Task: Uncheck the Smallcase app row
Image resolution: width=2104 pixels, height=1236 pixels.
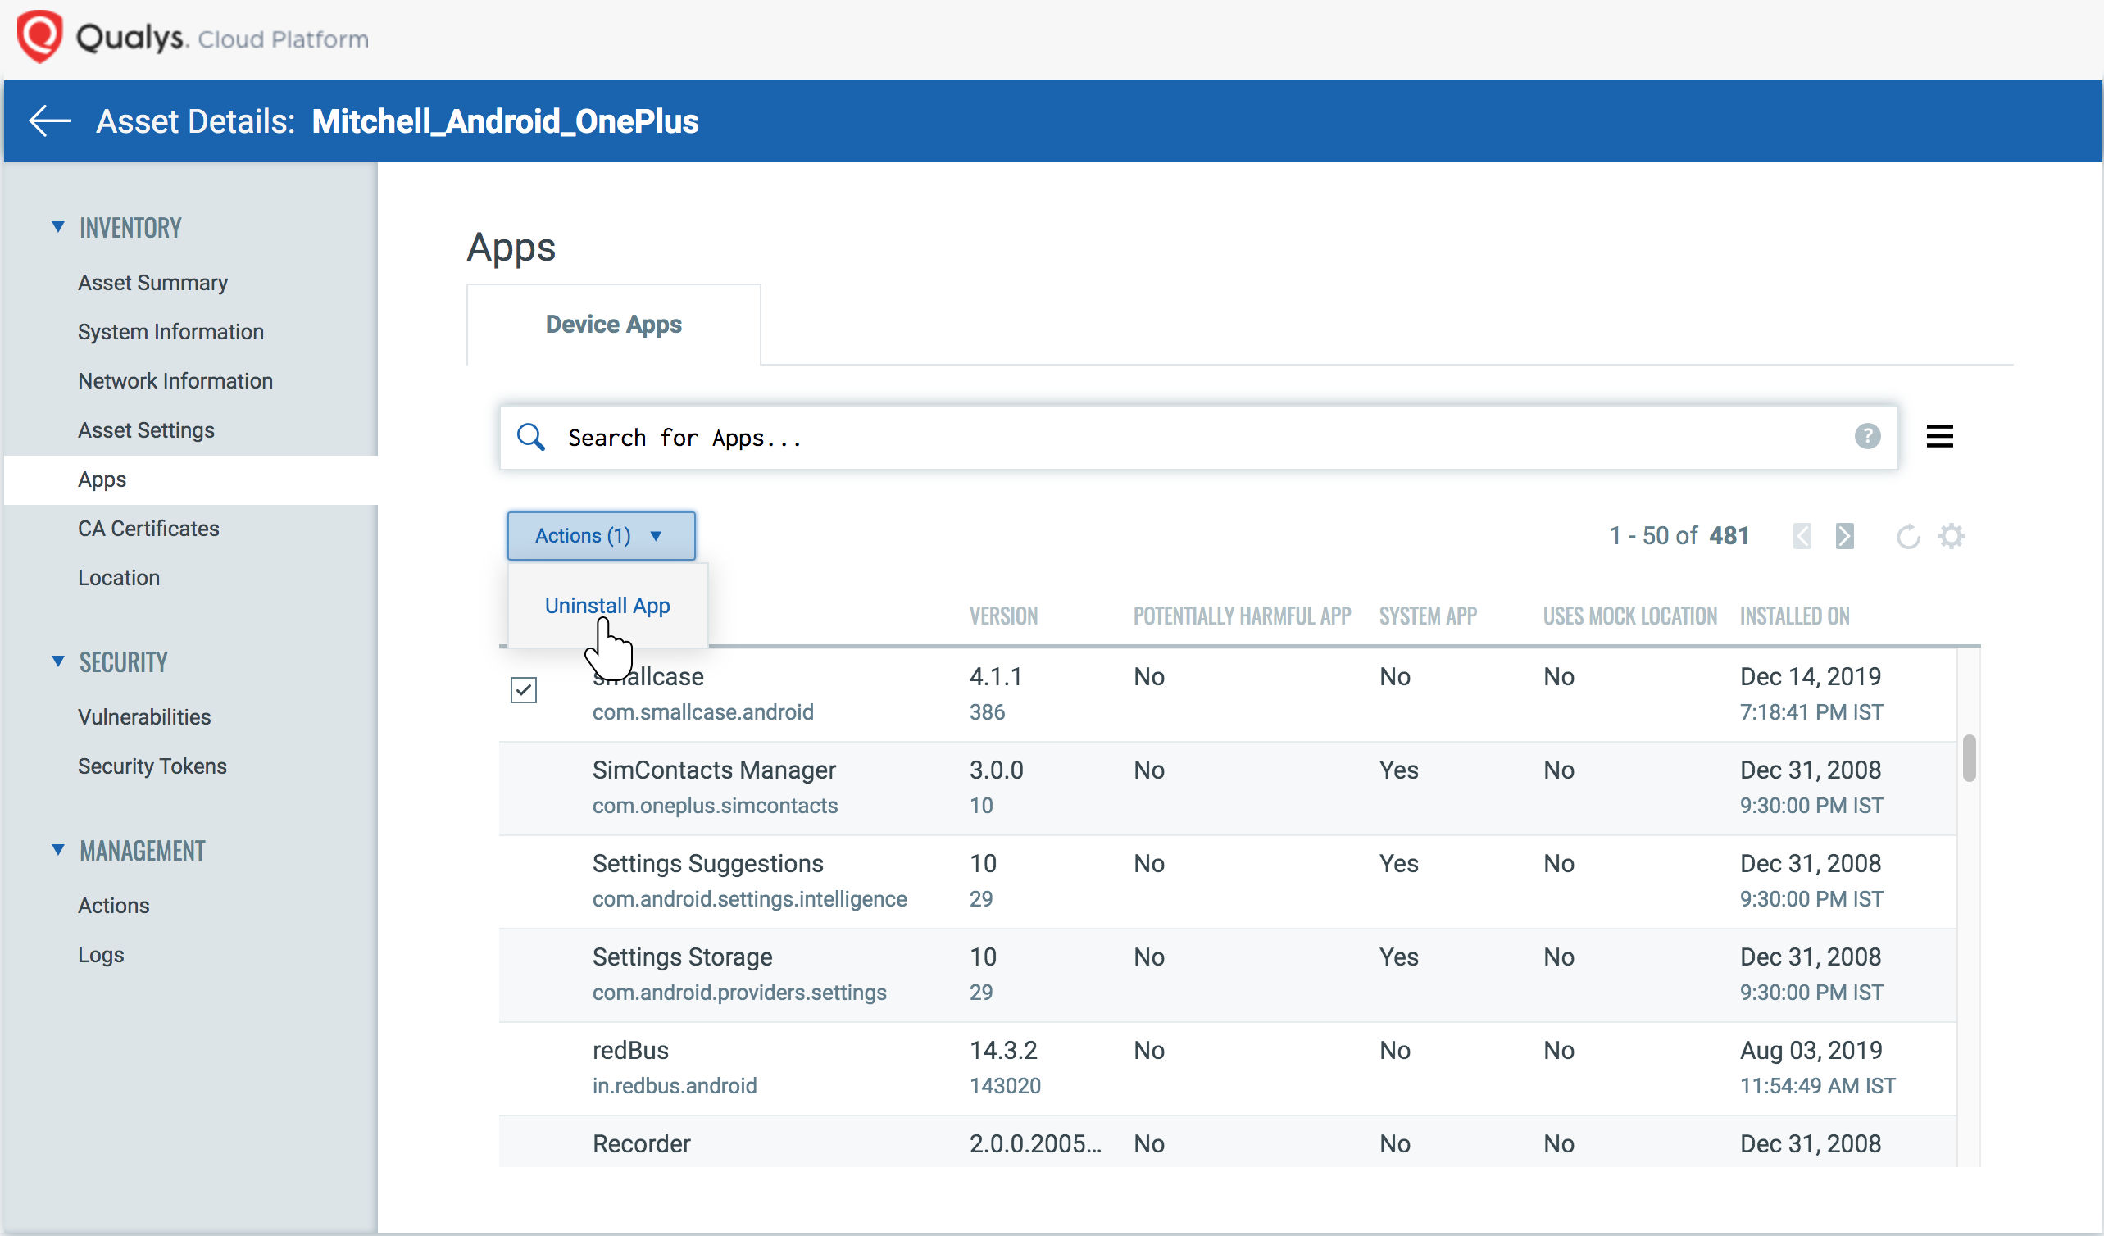Action: [524, 690]
